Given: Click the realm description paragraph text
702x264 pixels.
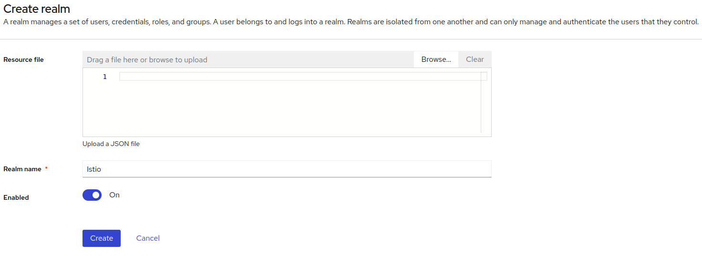Looking at the screenshot, I should (x=351, y=22).
